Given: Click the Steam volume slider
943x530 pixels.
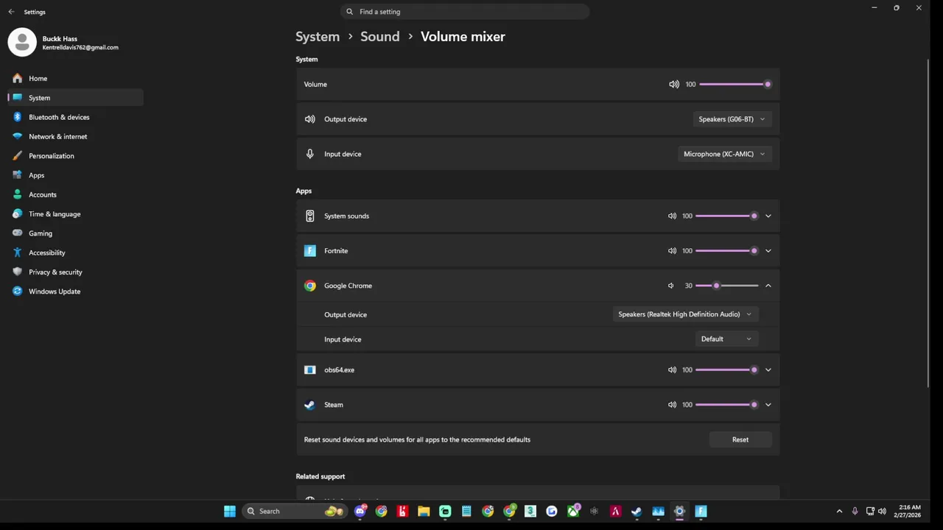Looking at the screenshot, I should click(726, 404).
